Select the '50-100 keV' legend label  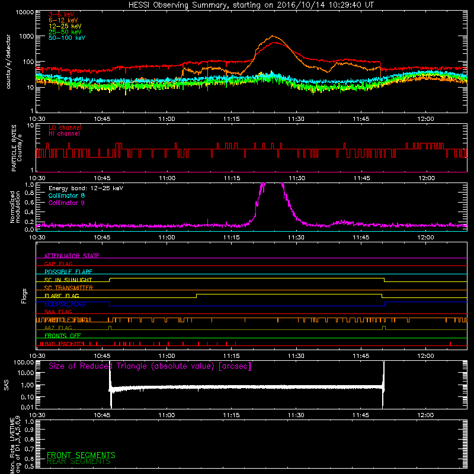tap(67, 38)
